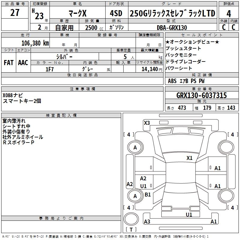Click the ★オークションデビュー★ sales point
This screenshot has width=240, height=240.
click(192, 42)
